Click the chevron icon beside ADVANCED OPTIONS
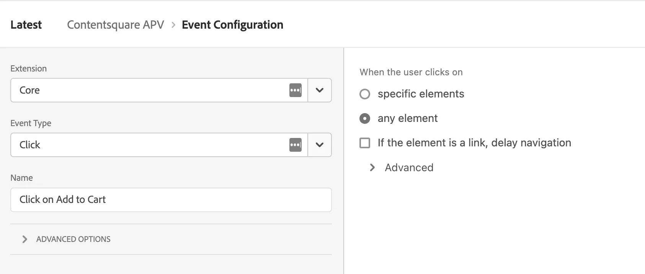This screenshot has width=645, height=274. [25, 239]
